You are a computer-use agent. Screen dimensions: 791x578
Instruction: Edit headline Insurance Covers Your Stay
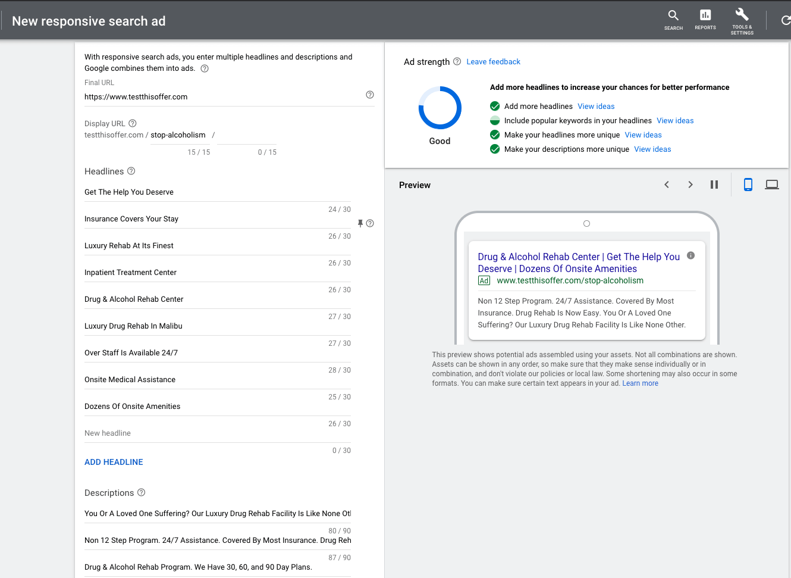pos(218,219)
